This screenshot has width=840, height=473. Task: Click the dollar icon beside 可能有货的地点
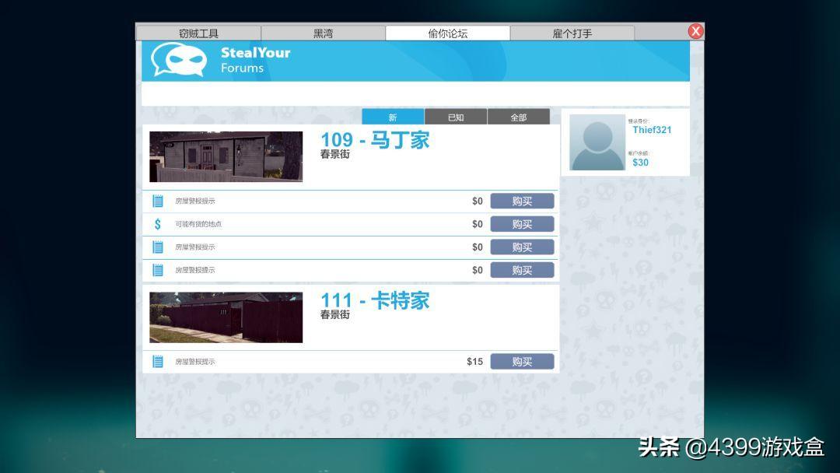tap(157, 224)
